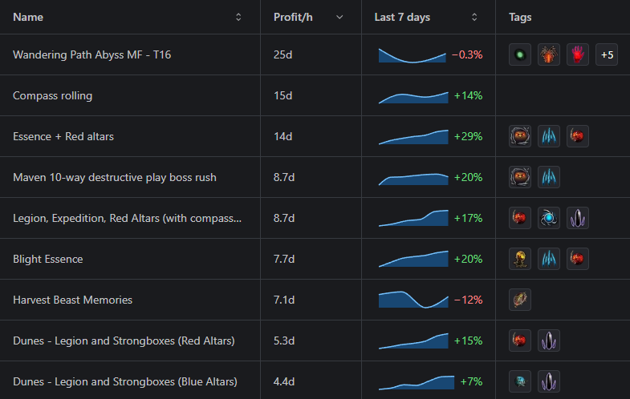Click the Harvest Beast Memories 7-day trend chart

coord(413,300)
